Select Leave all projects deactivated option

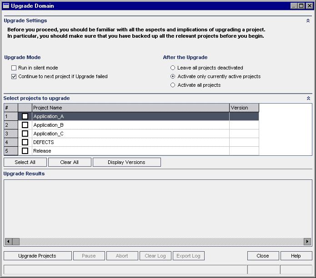tap(173, 68)
